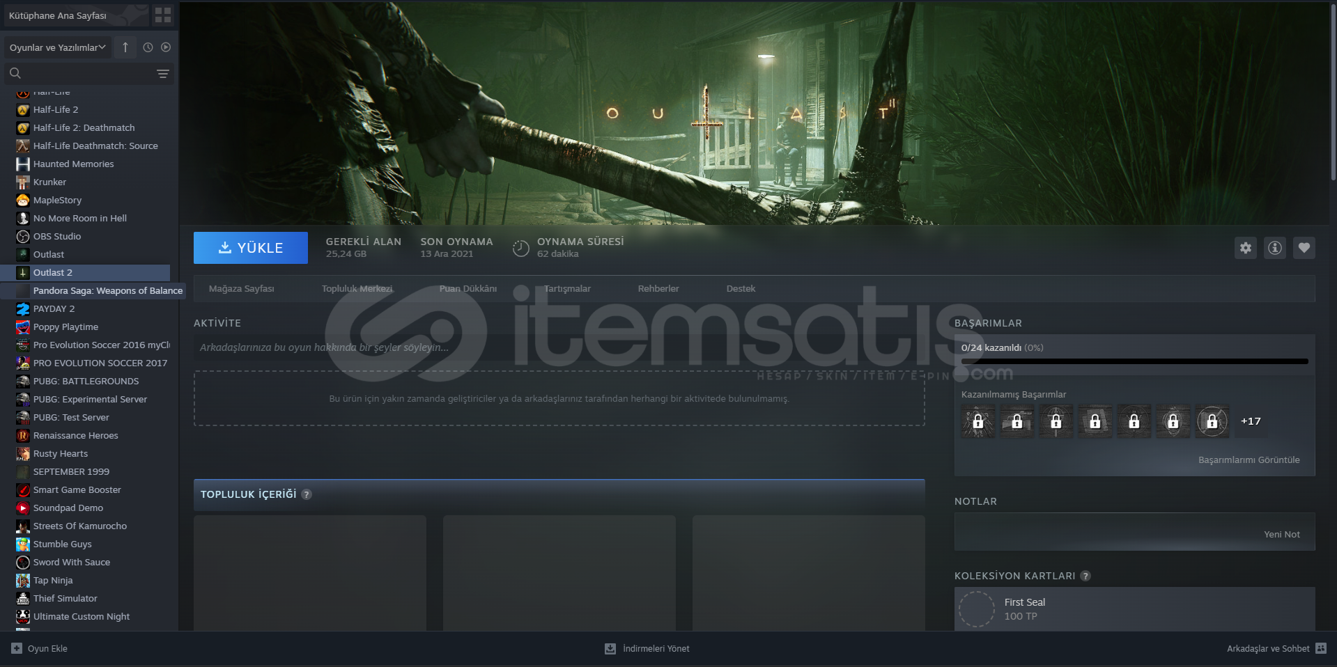
Task: Open the grid collections view icon
Action: click(163, 15)
